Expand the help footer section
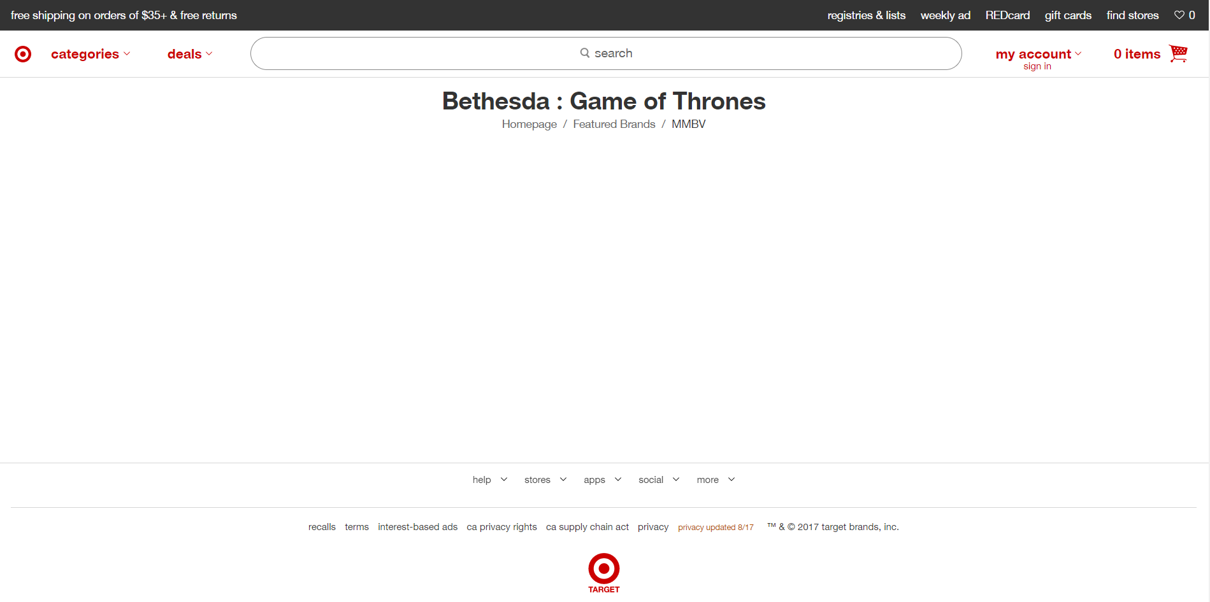 pos(489,480)
